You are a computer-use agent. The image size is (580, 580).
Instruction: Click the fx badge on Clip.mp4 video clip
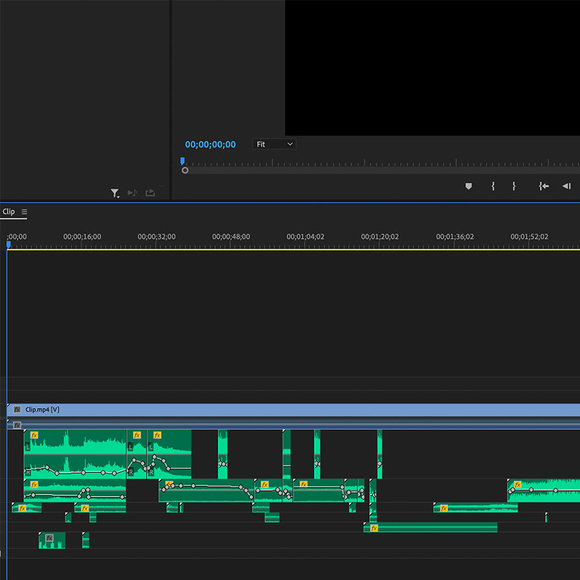pos(17,409)
